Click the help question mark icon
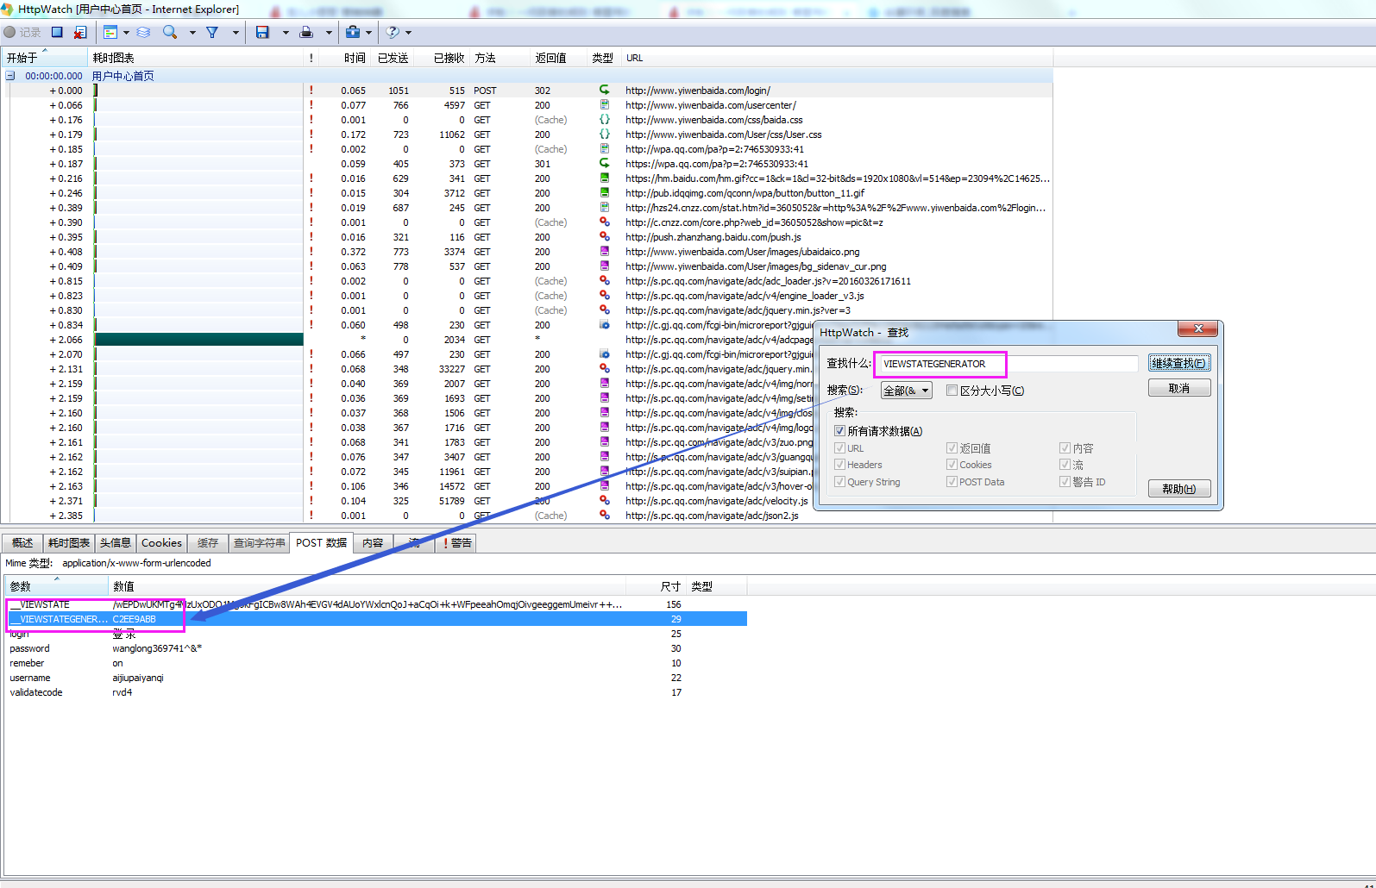 393,32
